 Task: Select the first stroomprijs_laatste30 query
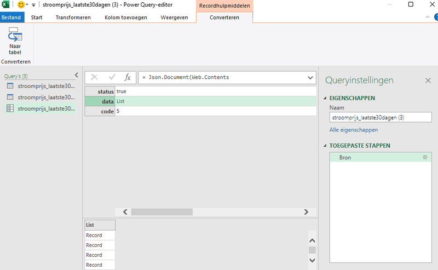[x=41, y=86]
